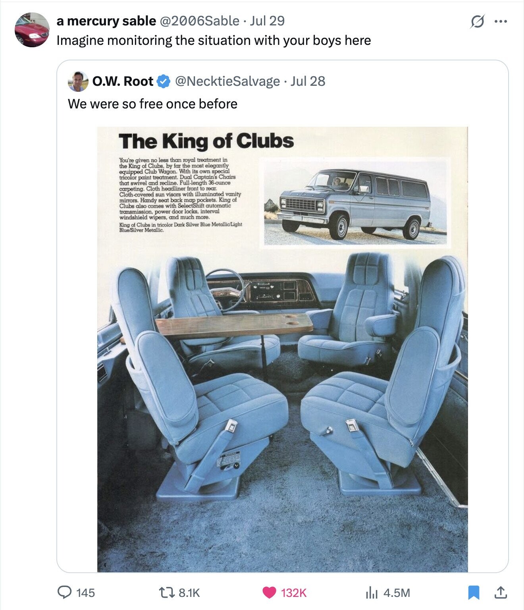Click the @NecktieSalvage handle
The width and height of the screenshot is (524, 610).
(227, 81)
